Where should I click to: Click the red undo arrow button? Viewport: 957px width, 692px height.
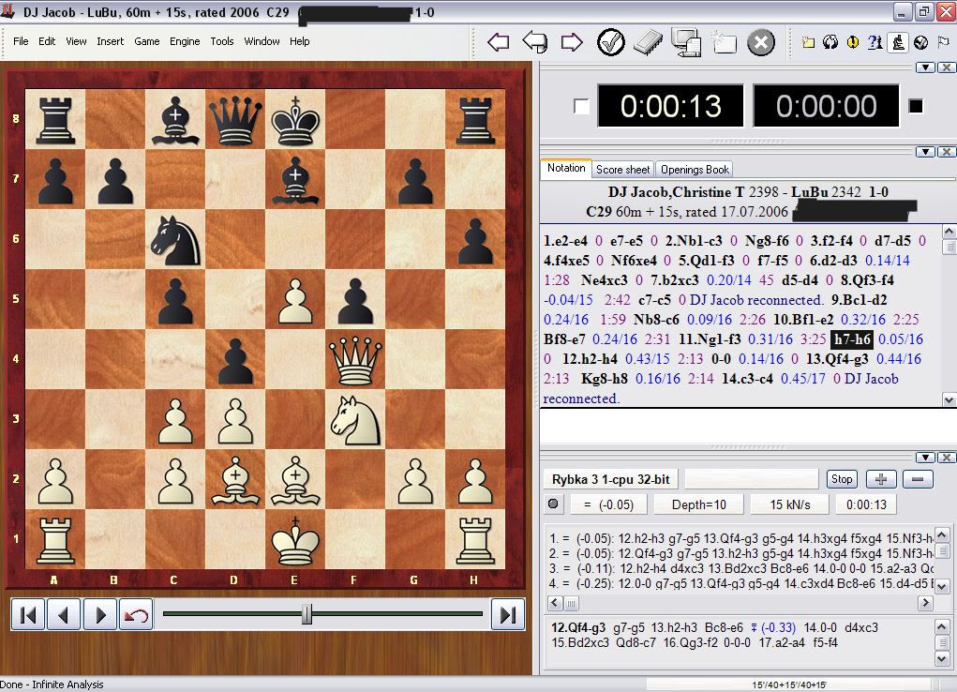(136, 614)
